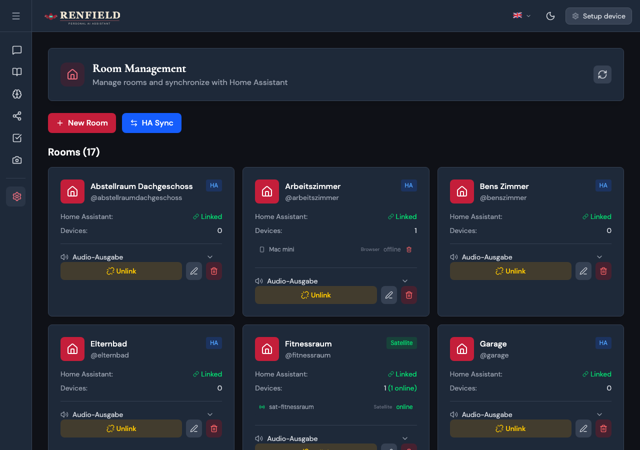Viewport: 640px width, 450px height.
Task: Select the sat-fitnessraum device row
Action: point(336,407)
